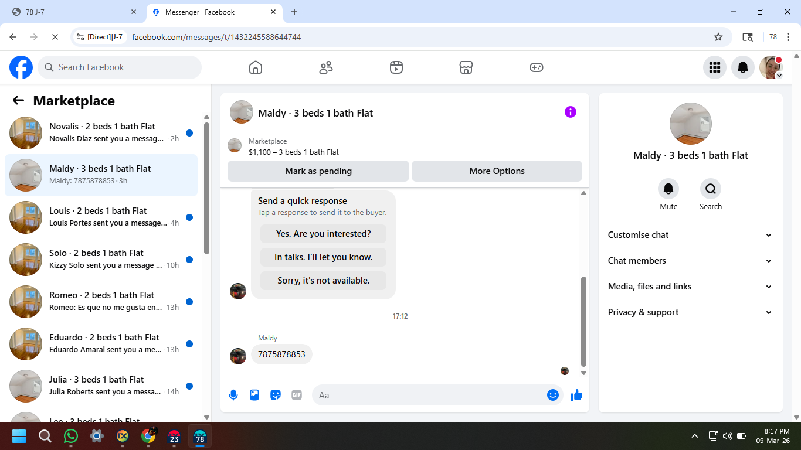Stop page loading X button
Screen dimensions: 801x450
click(x=55, y=37)
